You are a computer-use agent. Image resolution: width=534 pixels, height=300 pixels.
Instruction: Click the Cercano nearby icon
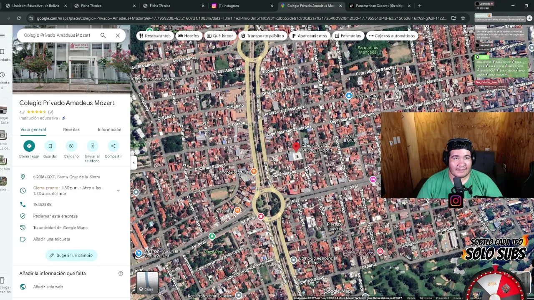[x=71, y=146]
